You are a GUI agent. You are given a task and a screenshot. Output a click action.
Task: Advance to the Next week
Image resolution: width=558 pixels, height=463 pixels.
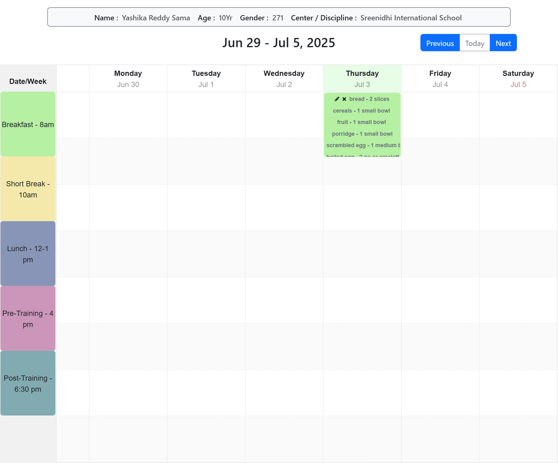click(503, 43)
